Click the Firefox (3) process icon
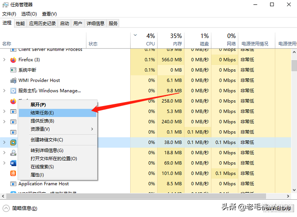Image resolution: width=297 pixels, height=217 pixels. (x=13, y=60)
